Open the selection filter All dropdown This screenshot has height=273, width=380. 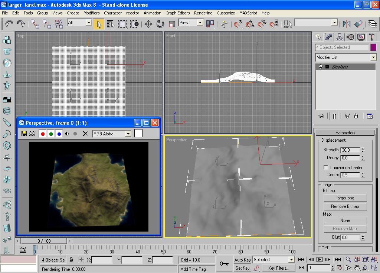pyautogui.click(x=88, y=23)
